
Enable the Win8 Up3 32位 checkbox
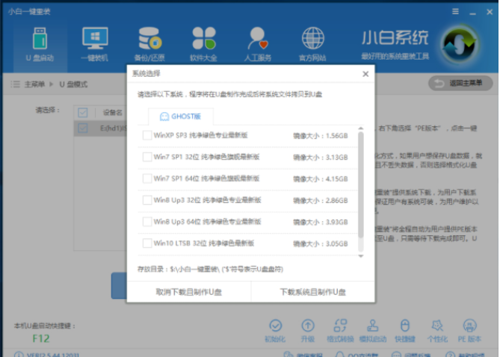point(147,200)
